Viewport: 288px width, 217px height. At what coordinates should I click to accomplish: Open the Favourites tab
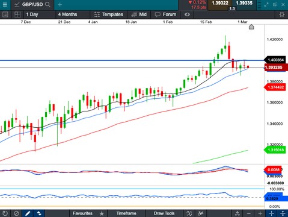point(82,213)
